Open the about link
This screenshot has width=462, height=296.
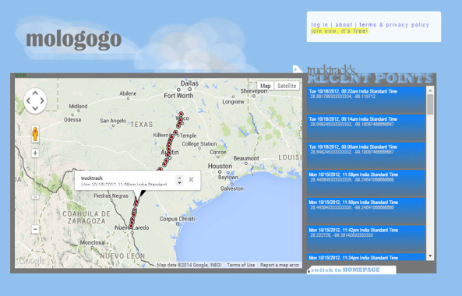344,25
